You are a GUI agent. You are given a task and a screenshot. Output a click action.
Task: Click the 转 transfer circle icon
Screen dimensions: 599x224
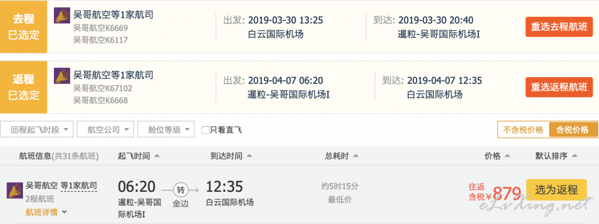point(180,190)
